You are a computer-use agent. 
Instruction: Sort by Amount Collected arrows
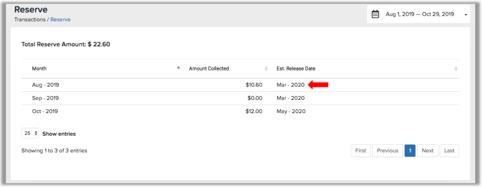pyautogui.click(x=266, y=69)
